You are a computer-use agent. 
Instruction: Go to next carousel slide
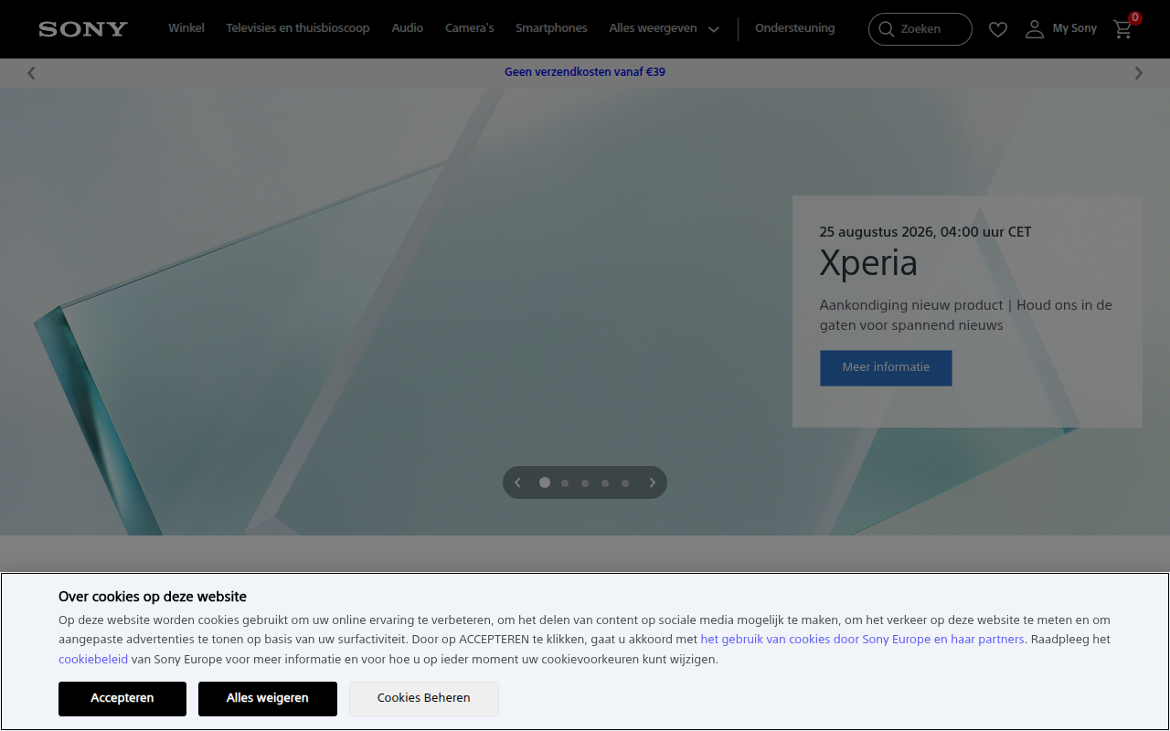[653, 482]
